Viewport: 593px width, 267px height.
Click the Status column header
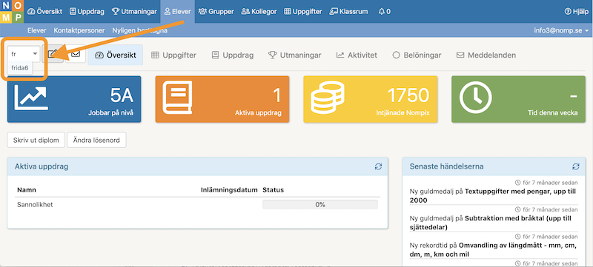pyautogui.click(x=273, y=189)
